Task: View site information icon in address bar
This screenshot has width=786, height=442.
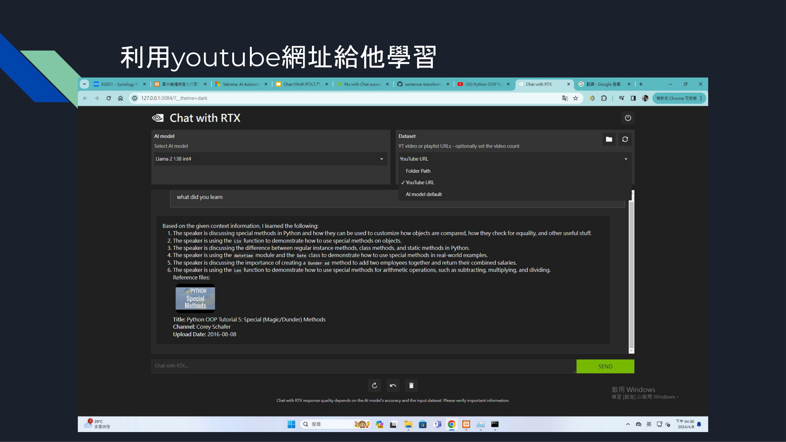Action: click(x=135, y=98)
